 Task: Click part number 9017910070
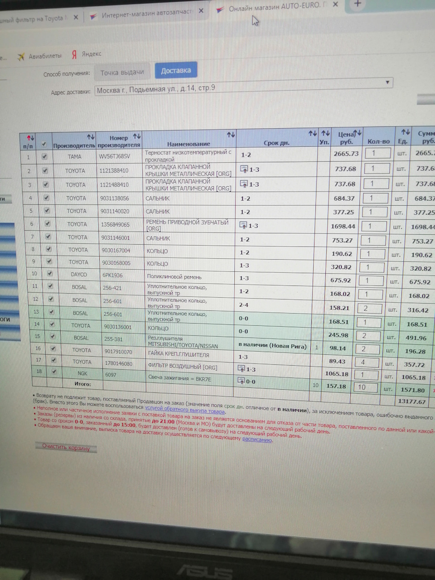[118, 351]
